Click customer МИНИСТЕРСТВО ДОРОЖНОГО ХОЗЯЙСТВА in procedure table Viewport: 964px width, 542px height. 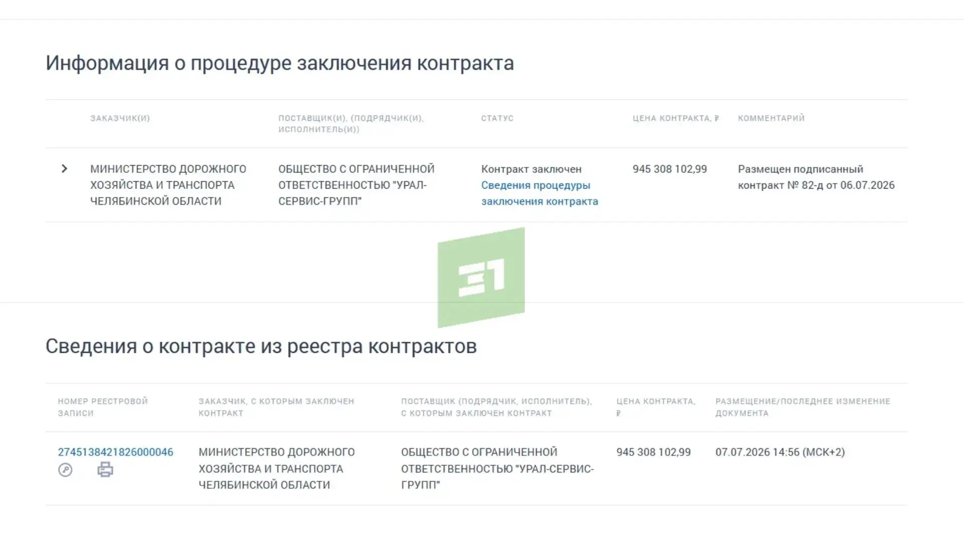pyautogui.click(x=168, y=185)
